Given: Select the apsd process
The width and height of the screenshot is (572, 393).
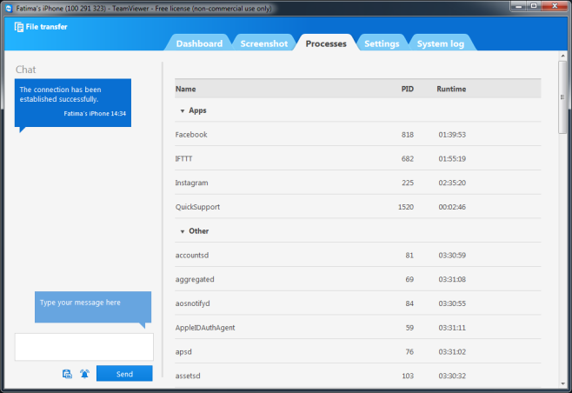Looking at the screenshot, I should pyautogui.click(x=358, y=351).
